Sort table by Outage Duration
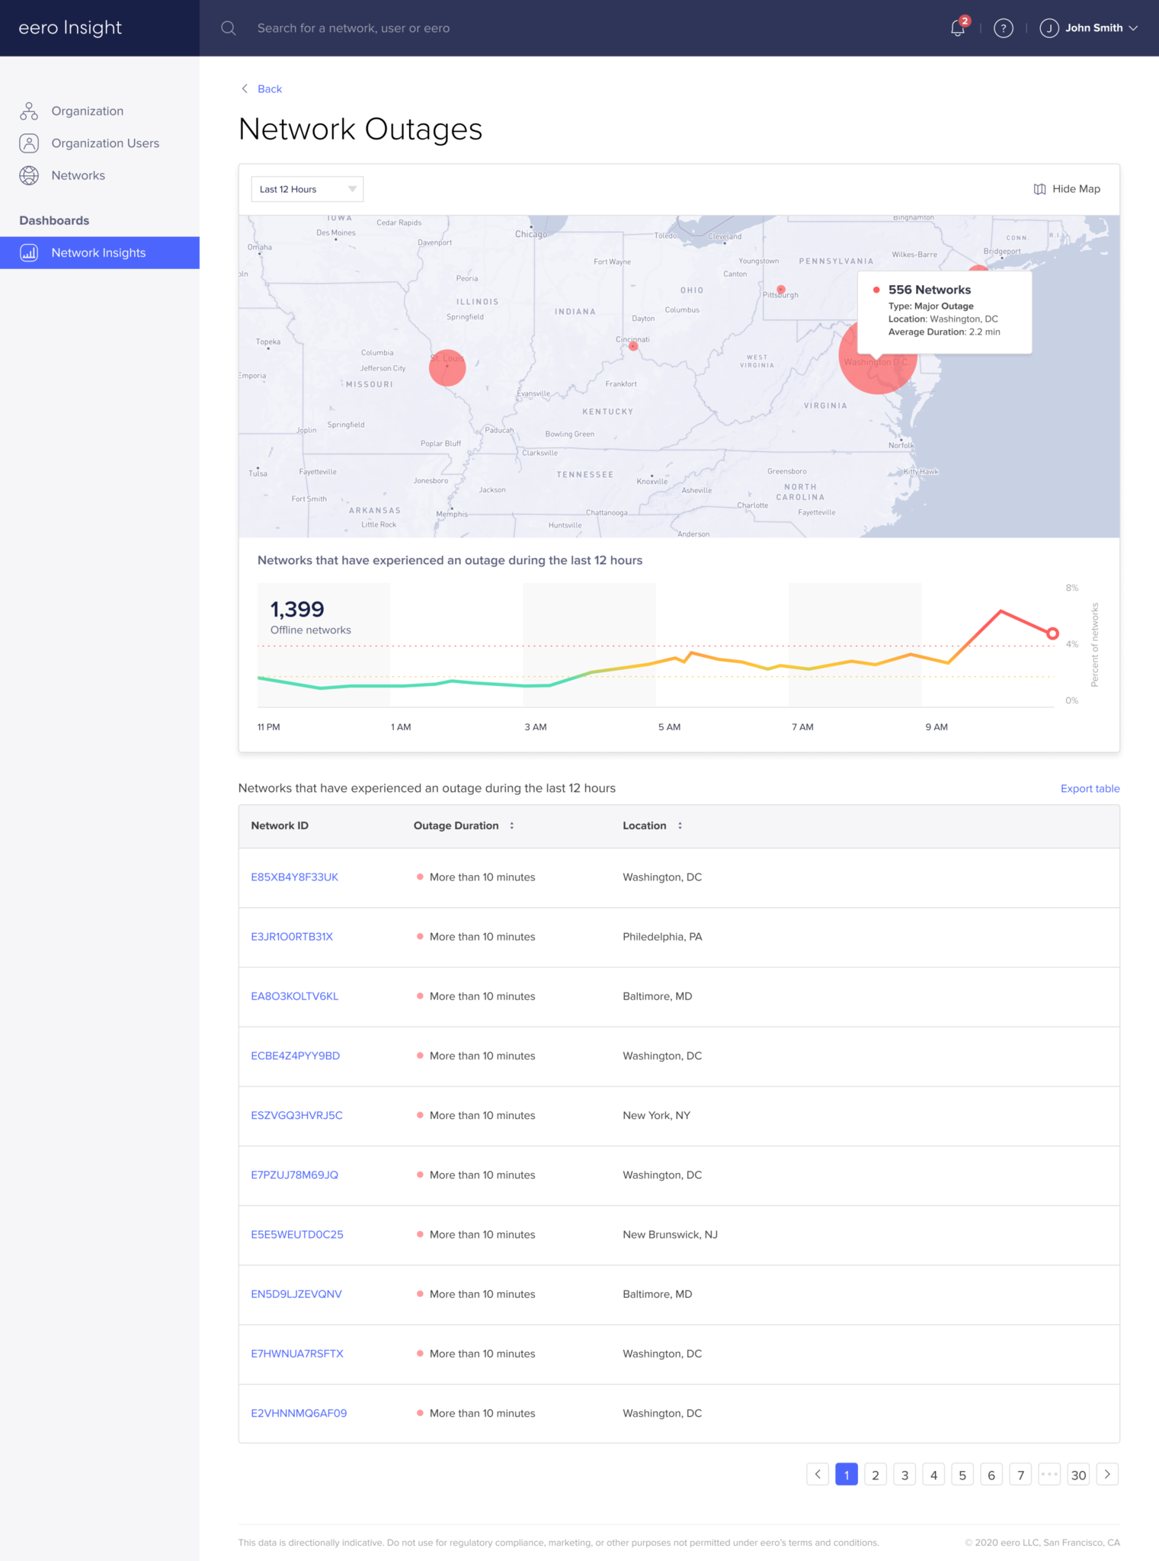 tap(512, 825)
